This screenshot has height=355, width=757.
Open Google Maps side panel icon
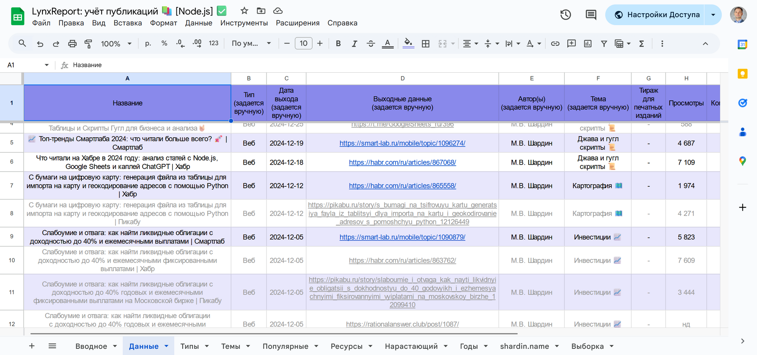(x=742, y=161)
